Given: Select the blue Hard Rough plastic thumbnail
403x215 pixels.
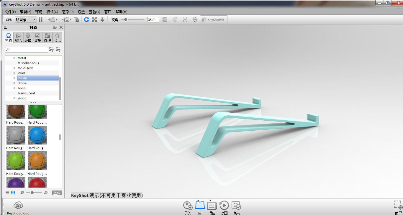Looking at the screenshot, I should pos(37,135).
